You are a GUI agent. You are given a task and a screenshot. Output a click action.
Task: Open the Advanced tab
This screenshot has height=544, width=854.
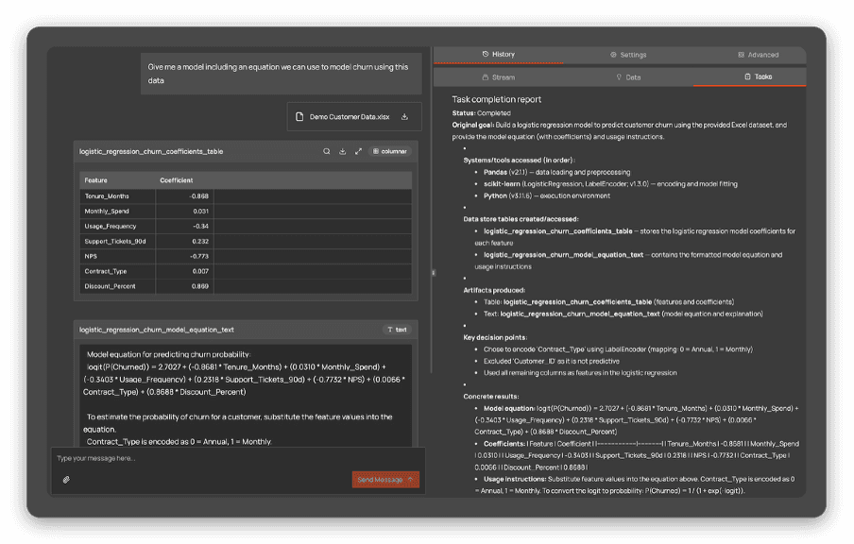click(x=758, y=55)
